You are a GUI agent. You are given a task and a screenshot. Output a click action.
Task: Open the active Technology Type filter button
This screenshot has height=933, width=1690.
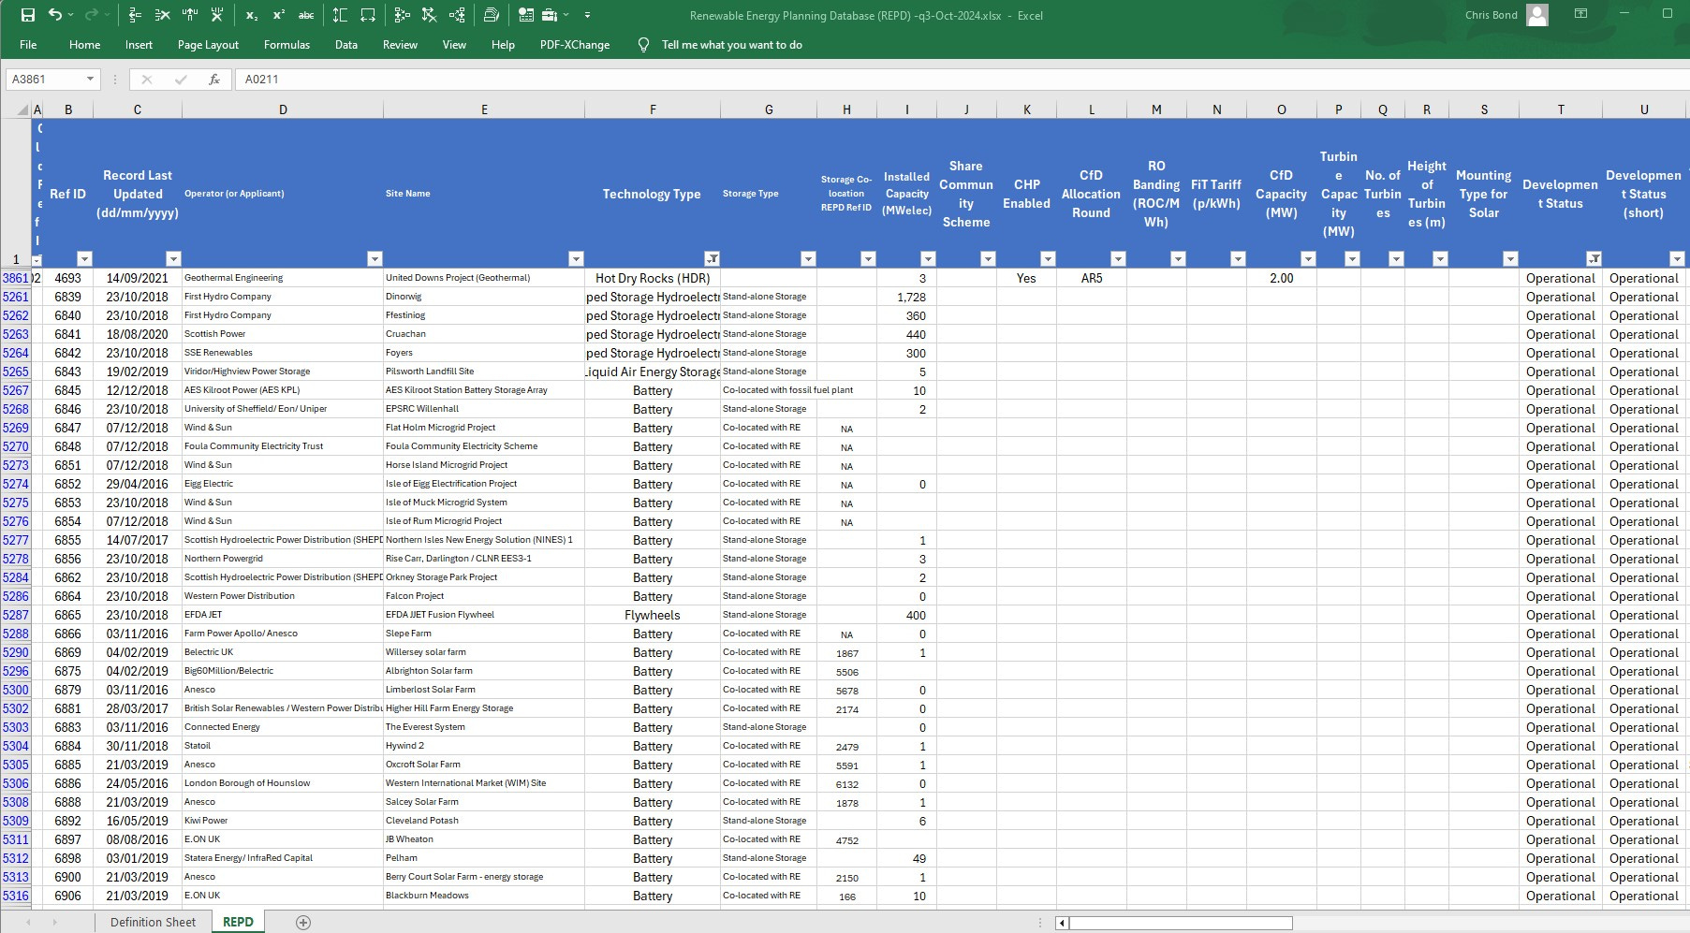pos(712,258)
